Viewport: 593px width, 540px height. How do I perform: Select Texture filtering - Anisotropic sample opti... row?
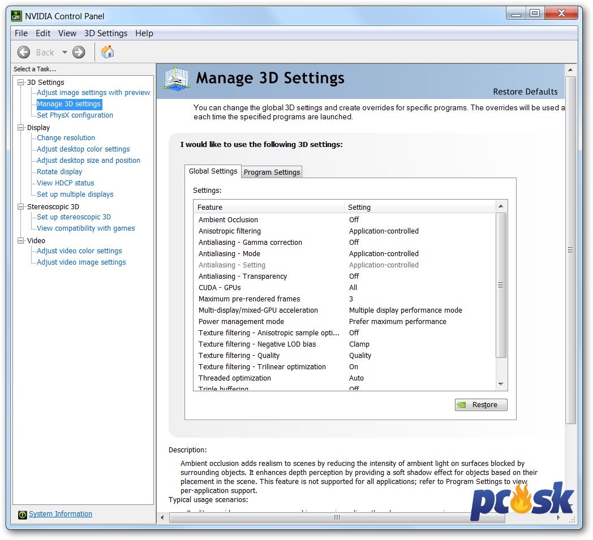[345, 333]
